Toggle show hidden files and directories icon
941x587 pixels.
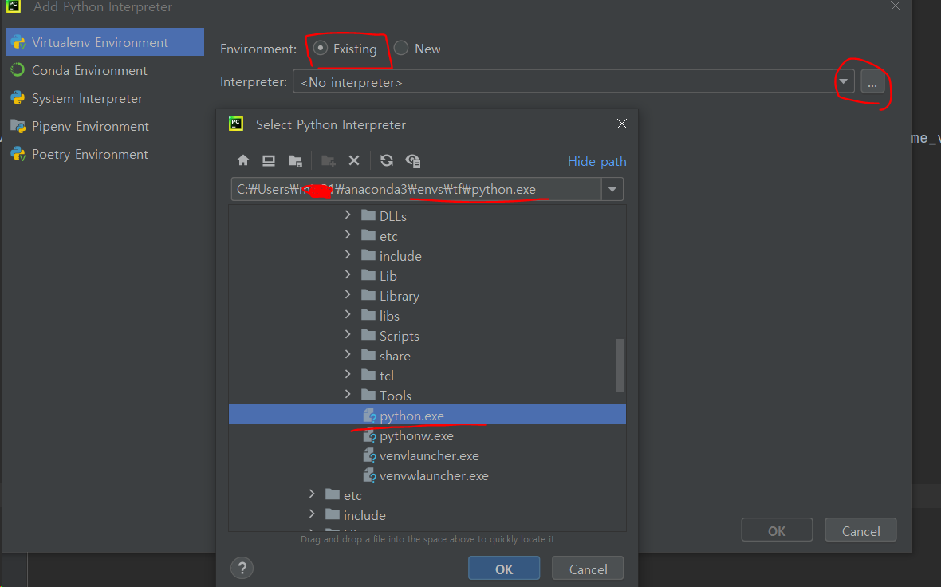tap(413, 160)
